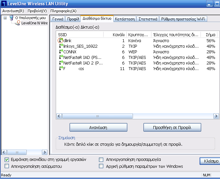Sort by the Σήμα column header
The height and width of the screenshot is (179, 220).
point(209,35)
